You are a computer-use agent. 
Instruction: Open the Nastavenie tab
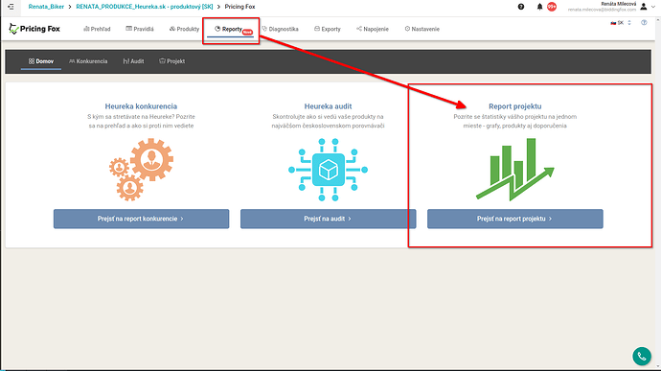click(422, 29)
